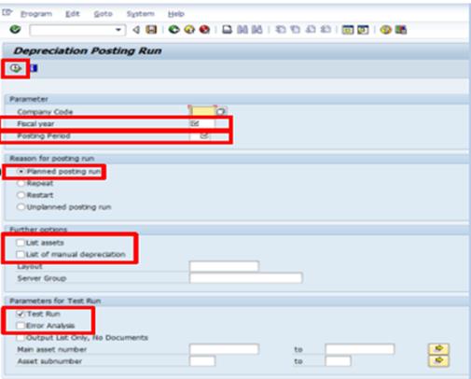Uncheck the Test Run checkbox
This screenshot has width=471, height=379.
click(21, 314)
